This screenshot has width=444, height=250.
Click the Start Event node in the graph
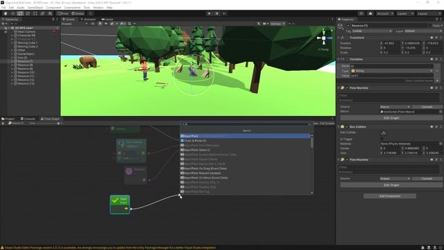point(120,204)
